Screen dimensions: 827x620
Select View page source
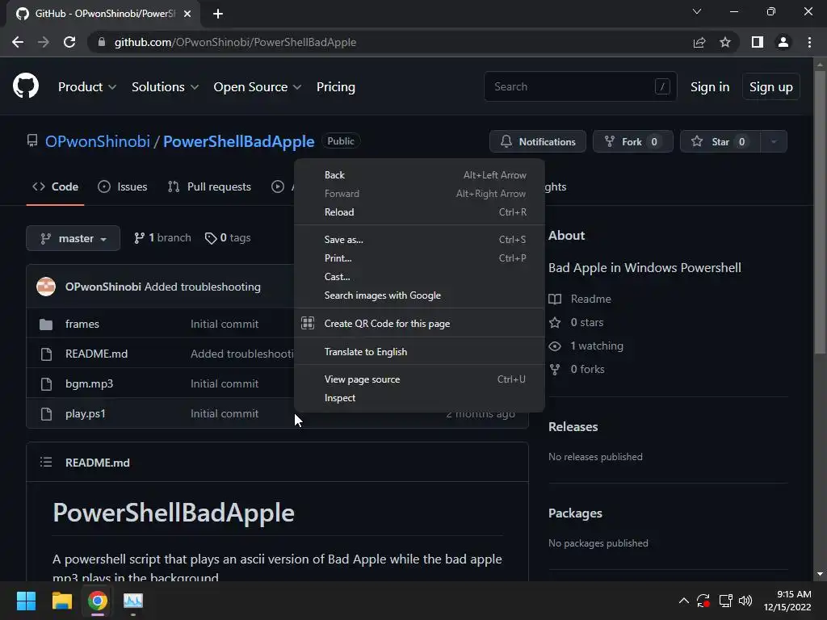[x=419, y=379]
